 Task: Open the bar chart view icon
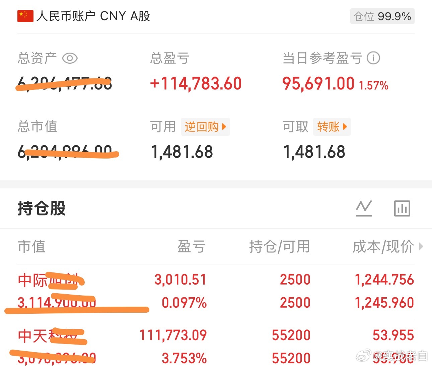pyautogui.click(x=402, y=208)
